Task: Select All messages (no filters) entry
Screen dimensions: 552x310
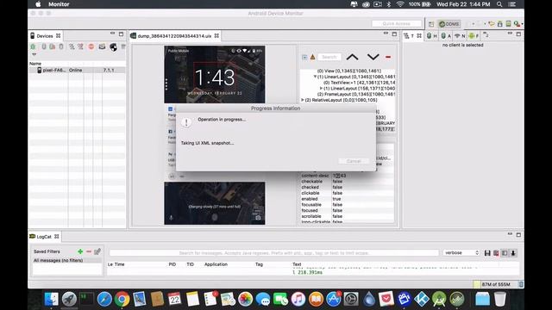Action: pos(67,260)
